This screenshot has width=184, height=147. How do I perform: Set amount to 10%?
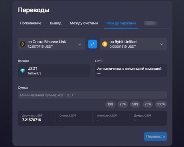[110, 104]
